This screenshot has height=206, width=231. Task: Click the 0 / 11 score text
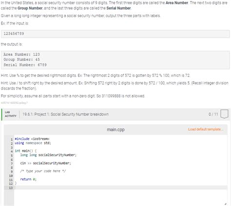[213, 114]
